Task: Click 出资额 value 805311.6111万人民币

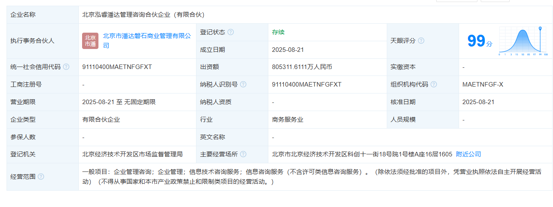Action: tap(302, 67)
